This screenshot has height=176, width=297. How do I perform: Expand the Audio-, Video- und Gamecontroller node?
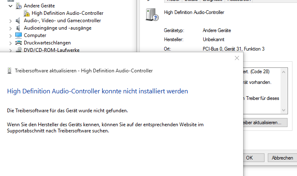tap(10, 21)
